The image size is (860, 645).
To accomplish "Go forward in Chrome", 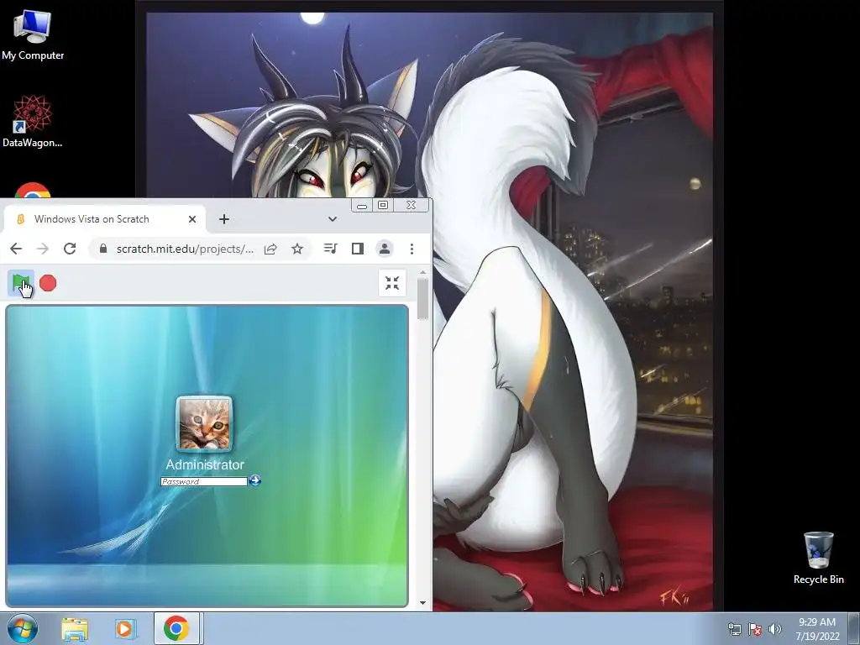I will [42, 249].
